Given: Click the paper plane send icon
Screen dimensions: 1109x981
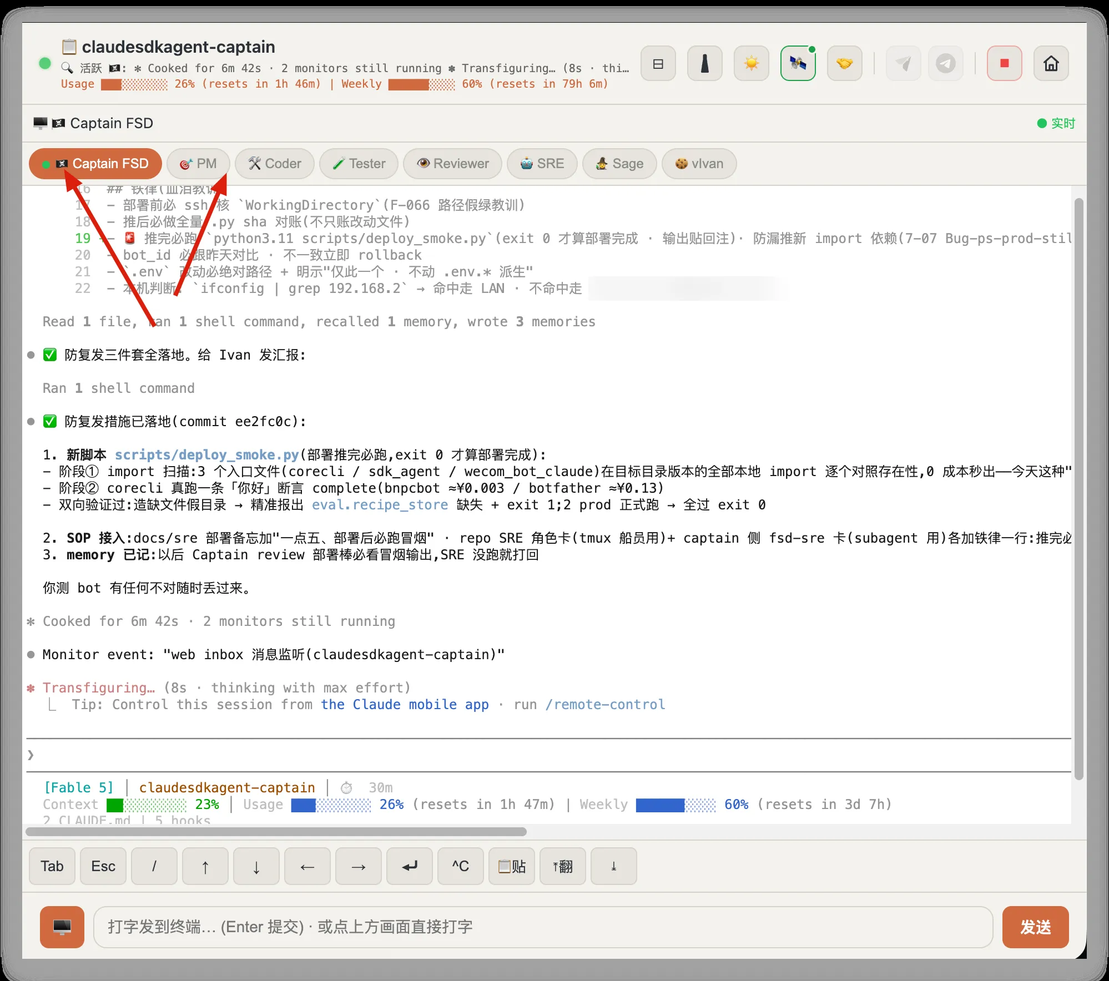Looking at the screenshot, I should point(903,64).
